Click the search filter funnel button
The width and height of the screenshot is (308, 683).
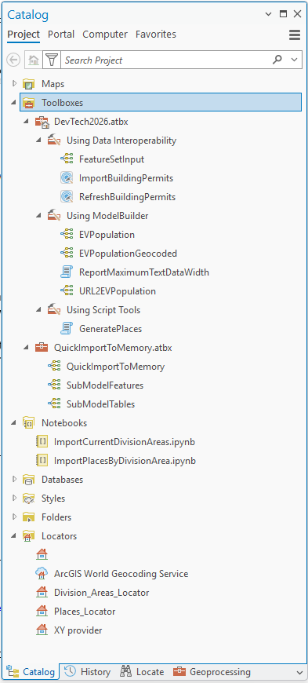click(52, 60)
